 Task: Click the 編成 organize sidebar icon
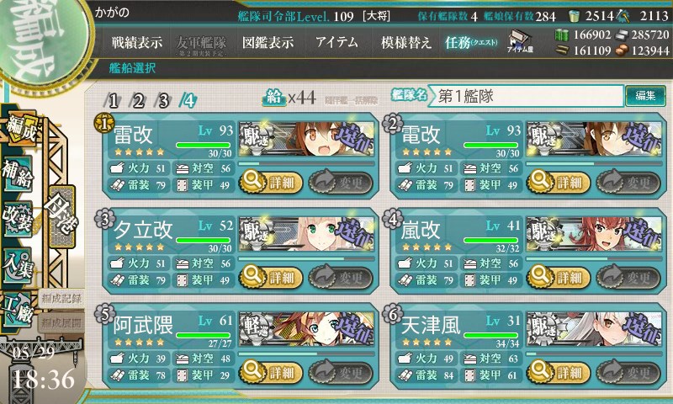click(20, 127)
